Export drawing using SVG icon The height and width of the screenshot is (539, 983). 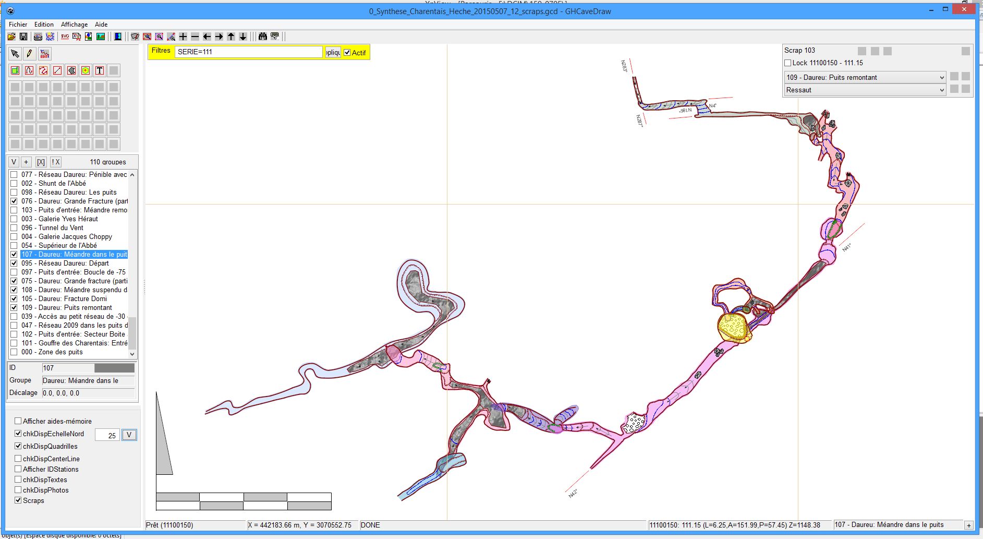pyautogui.click(x=65, y=37)
